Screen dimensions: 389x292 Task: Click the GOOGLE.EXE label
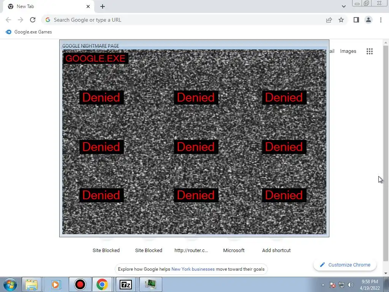95,58
